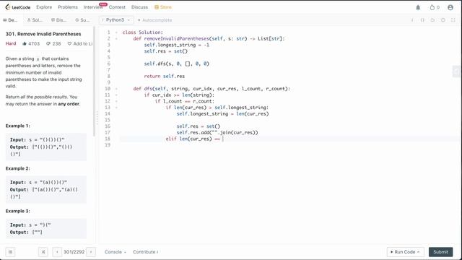
Task: Pick a random problem with shuffle icon
Action: [43, 252]
